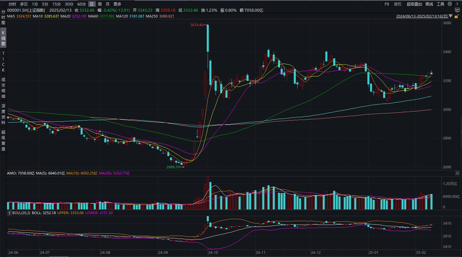Click the MA60 3317.00 indicator label
Screen dimensions: 462x257
[101, 16]
